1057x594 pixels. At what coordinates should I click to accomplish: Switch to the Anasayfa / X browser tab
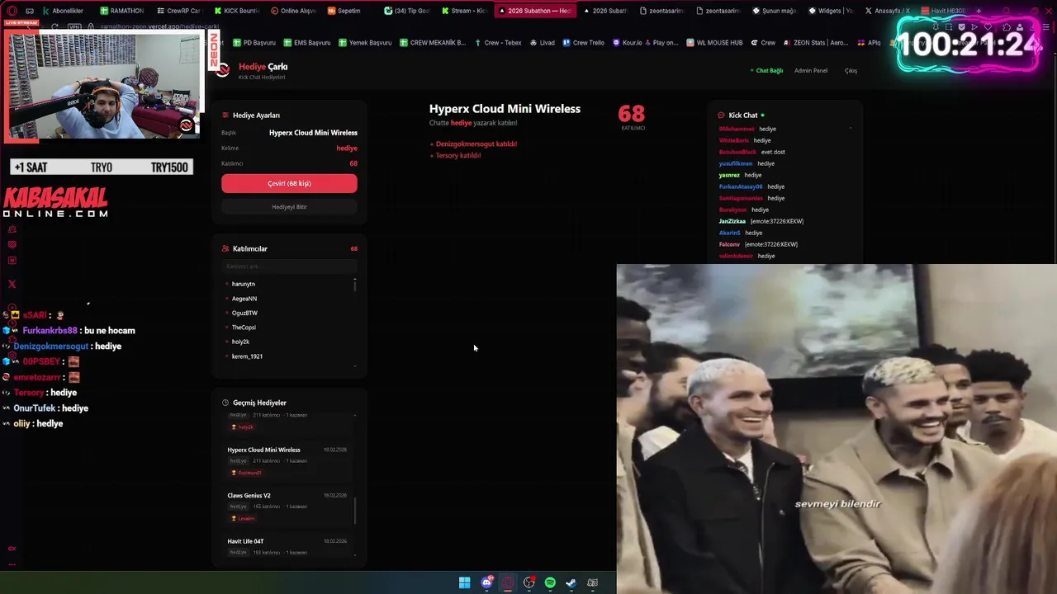(888, 11)
